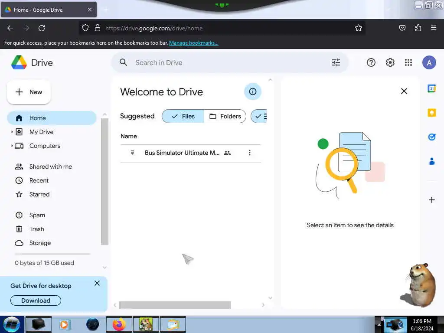Show site security lock info
This screenshot has width=444, height=333.
point(98,28)
